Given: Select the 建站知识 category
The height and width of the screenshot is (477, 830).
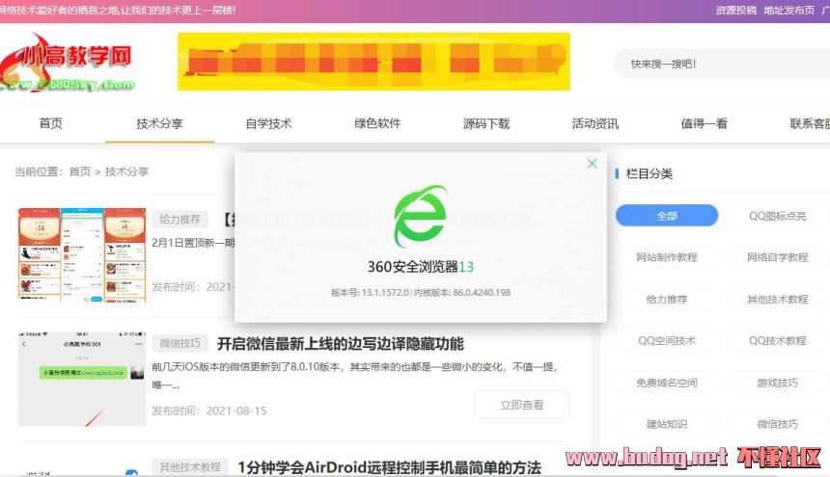Looking at the screenshot, I should click(667, 424).
